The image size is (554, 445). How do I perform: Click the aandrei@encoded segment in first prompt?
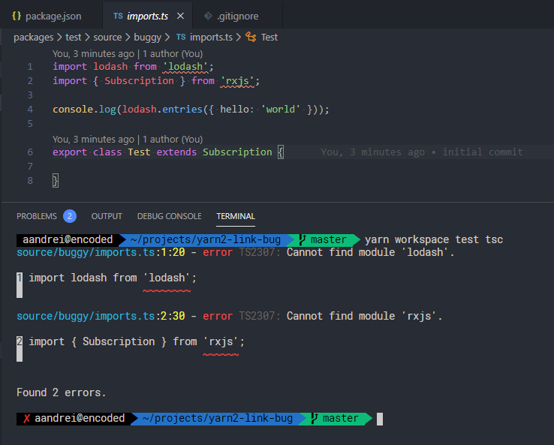point(68,239)
